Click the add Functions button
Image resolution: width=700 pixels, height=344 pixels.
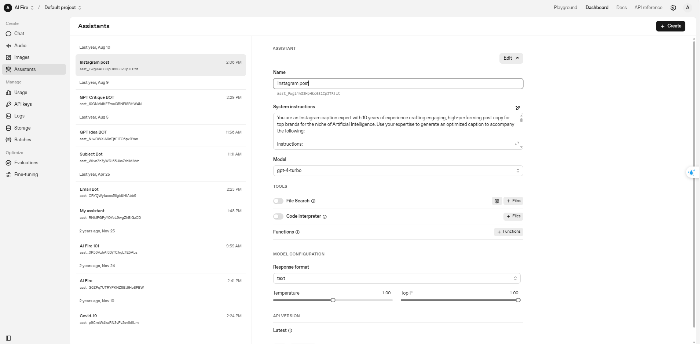pos(508,232)
